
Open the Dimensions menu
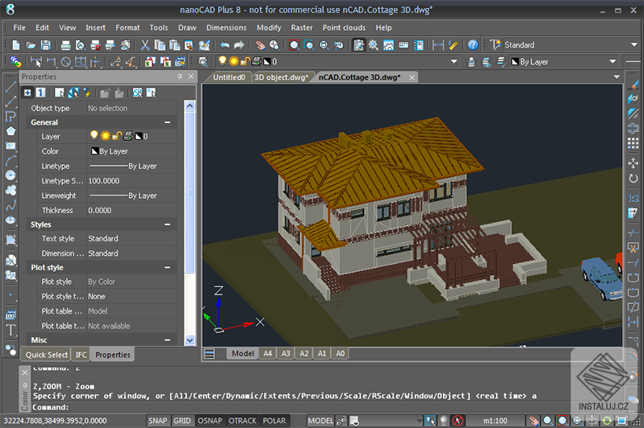[x=226, y=27]
